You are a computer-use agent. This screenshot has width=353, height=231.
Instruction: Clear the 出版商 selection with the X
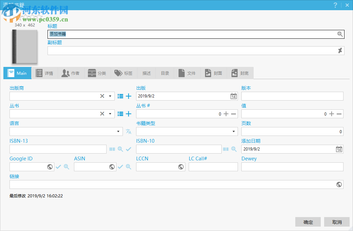click(102, 96)
